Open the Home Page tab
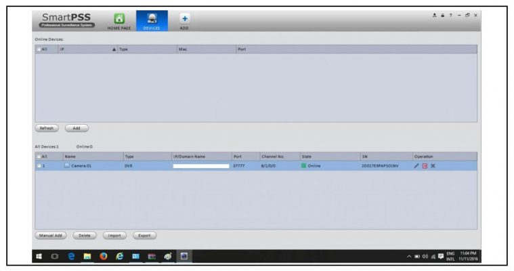 pos(119,20)
